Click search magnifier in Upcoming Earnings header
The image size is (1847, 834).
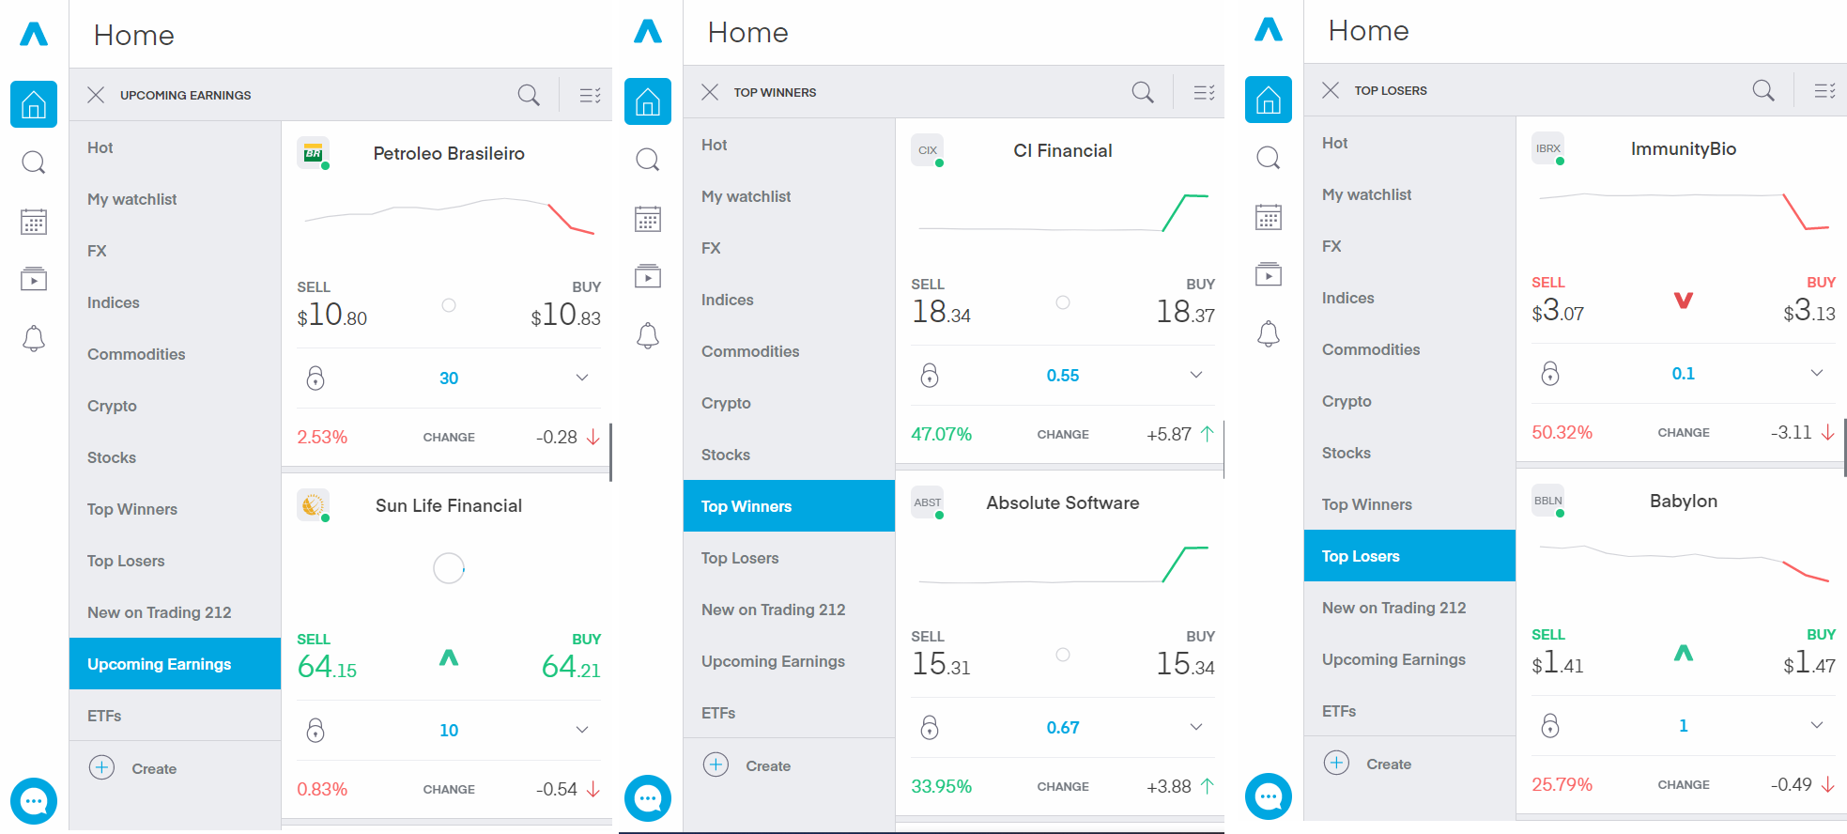[529, 95]
